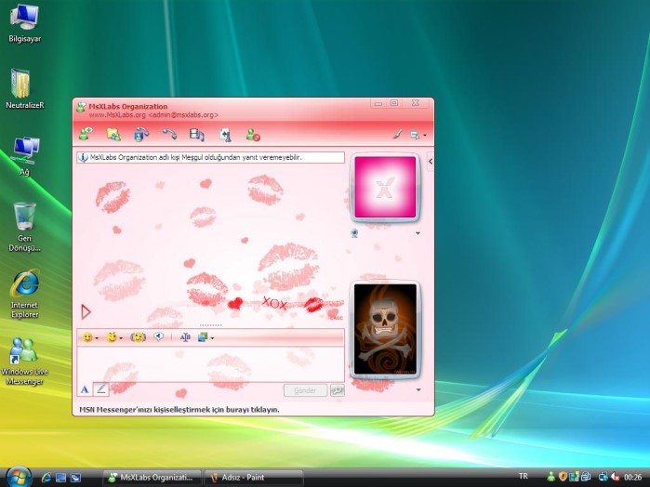This screenshot has width=650, height=487.
Task: Select the Ağ network desktop icon
Action: [24, 156]
